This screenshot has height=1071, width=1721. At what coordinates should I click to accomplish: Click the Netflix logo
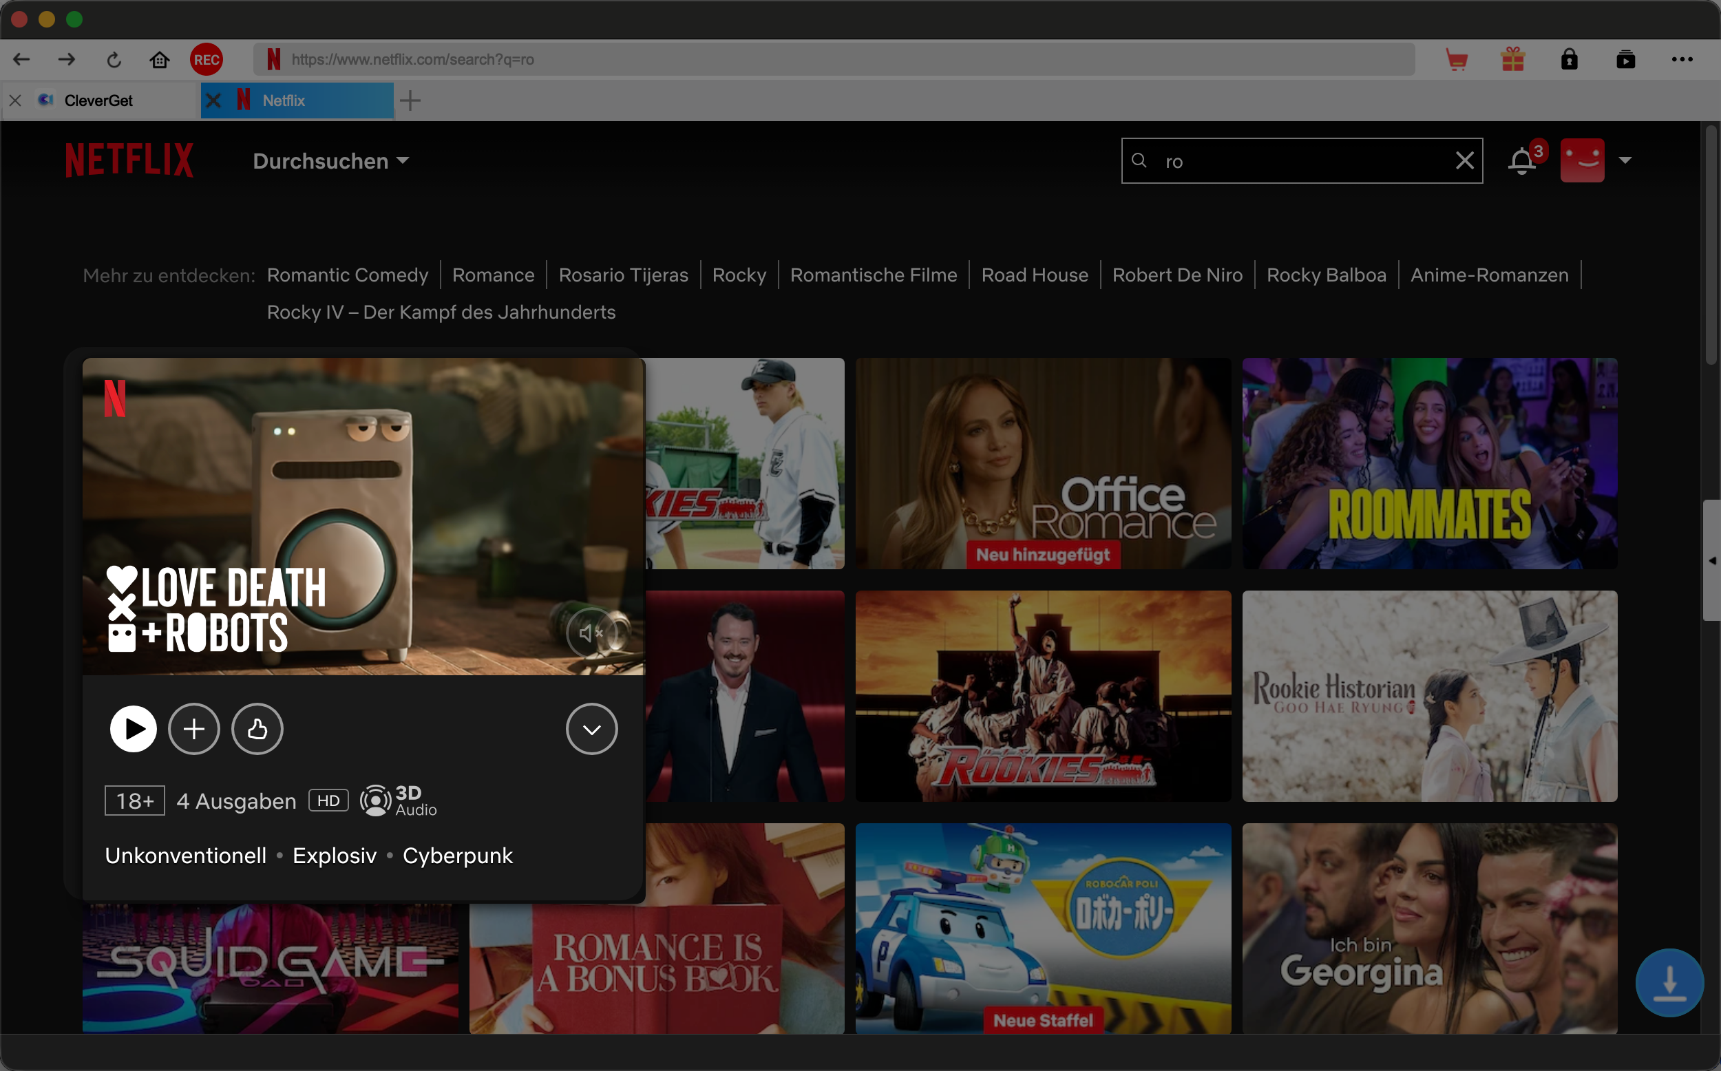129,160
